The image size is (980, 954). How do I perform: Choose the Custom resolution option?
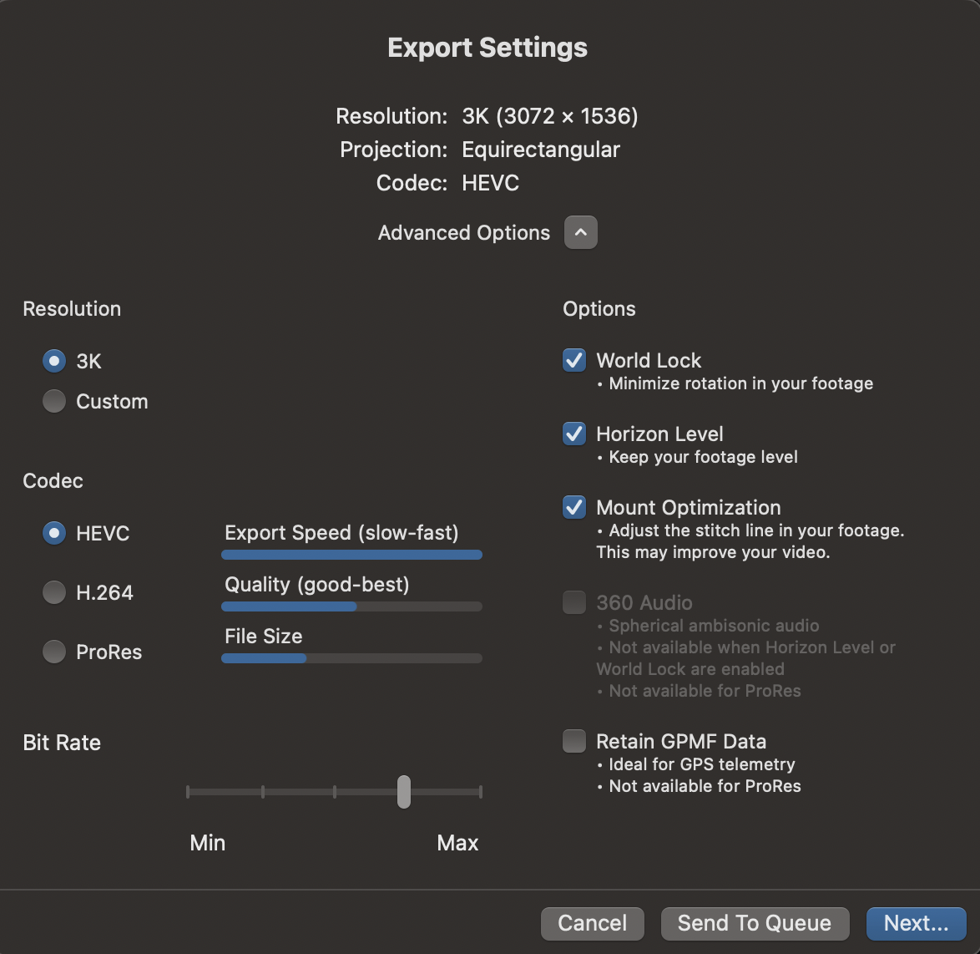53,401
